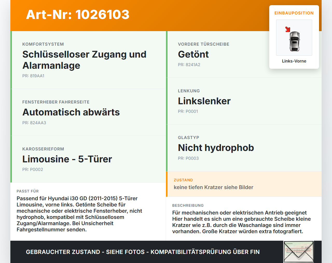Image resolution: width=332 pixels, height=263 pixels.
Task: Click the Komfortsystem category label
Action: tap(43, 44)
